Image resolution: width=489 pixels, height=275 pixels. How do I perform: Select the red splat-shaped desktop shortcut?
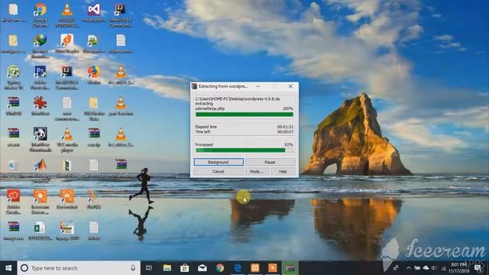[x=40, y=106]
